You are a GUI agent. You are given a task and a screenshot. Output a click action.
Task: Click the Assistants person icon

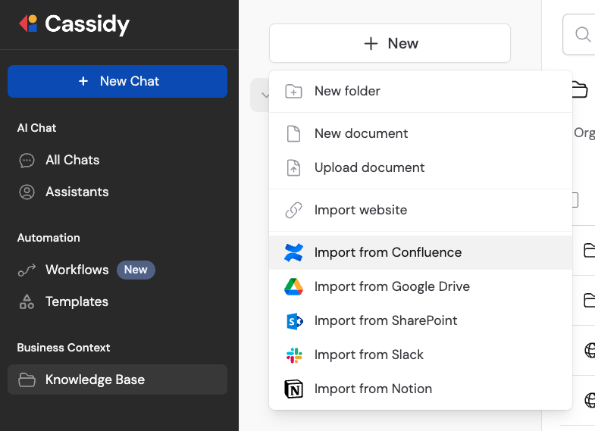(27, 192)
